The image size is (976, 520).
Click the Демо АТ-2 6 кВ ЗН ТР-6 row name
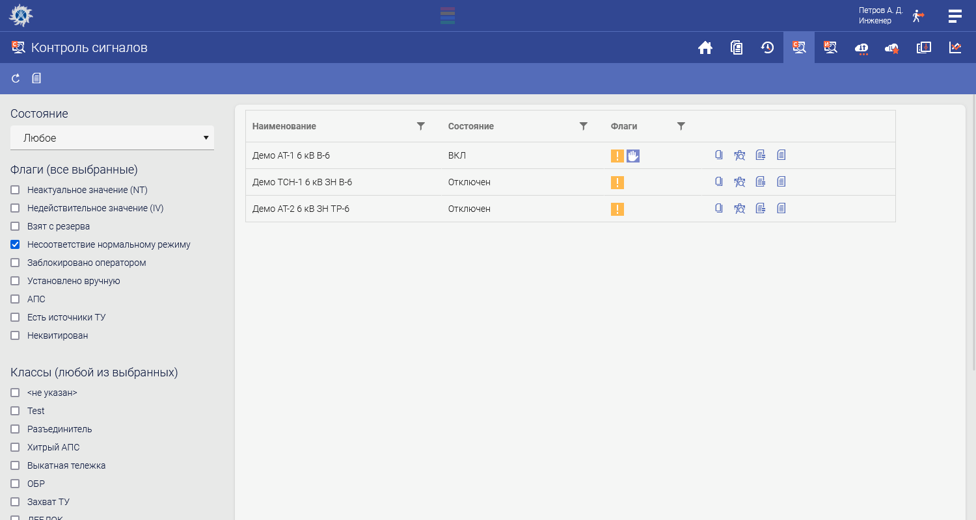(301, 209)
